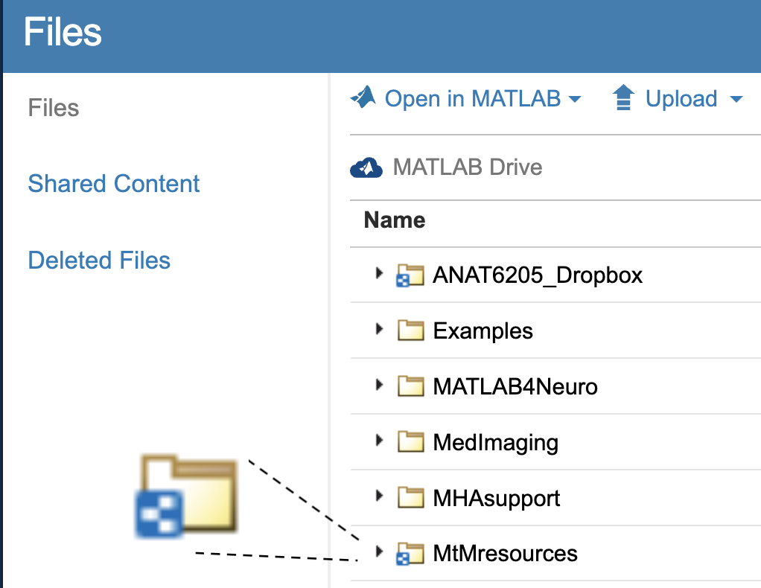
Task: Select the MHAsupport folder name
Action: pos(497,499)
